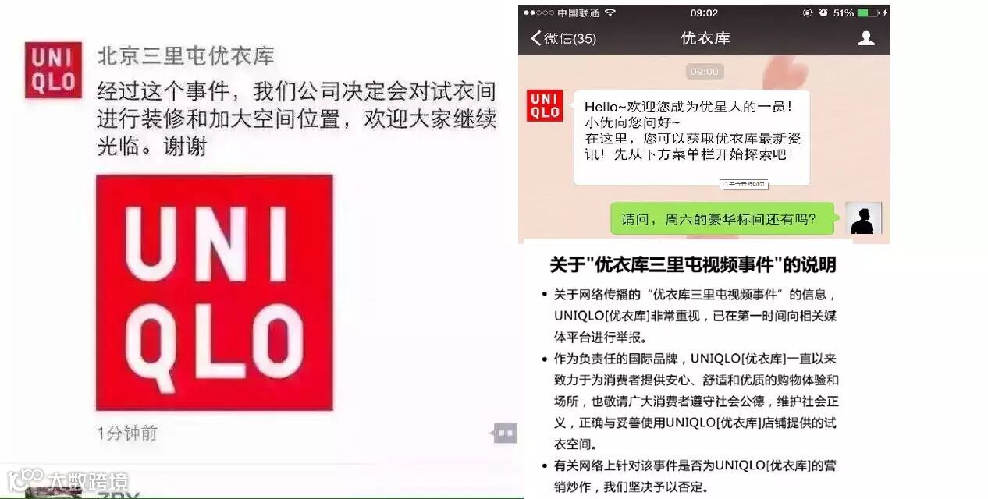Click the statement heading 关于优衣库三里屯视频事件的说明
Image resolution: width=988 pixels, height=499 pixels.
click(x=692, y=265)
